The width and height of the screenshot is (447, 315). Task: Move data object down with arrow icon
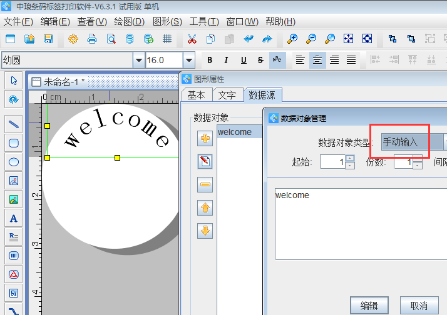coord(205,231)
